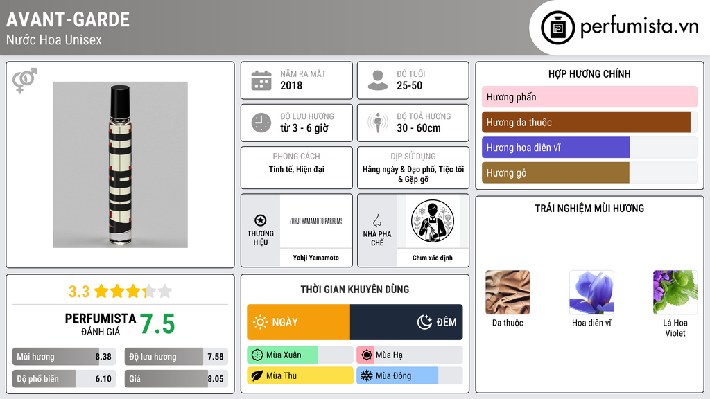Click the calendar icon for Năm ra mắt
Screen dimensions: 710x399
[261, 80]
